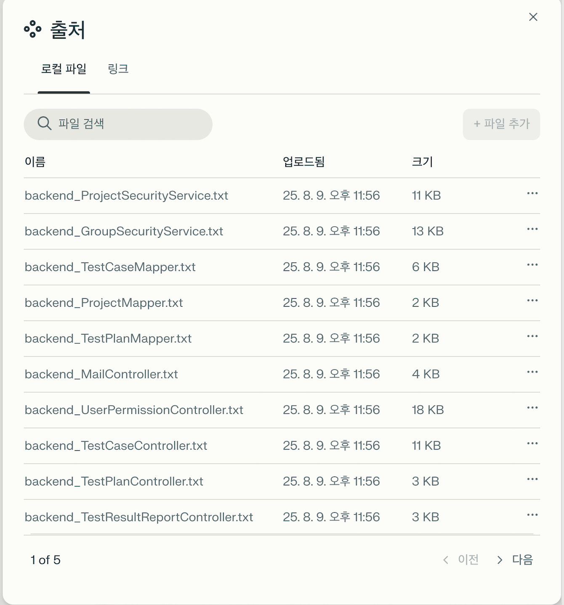Click the 출처 sources icon in header

click(32, 29)
